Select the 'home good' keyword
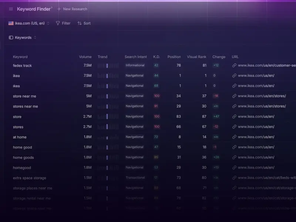Viewport: 296px width, 222px height. coord(22,147)
